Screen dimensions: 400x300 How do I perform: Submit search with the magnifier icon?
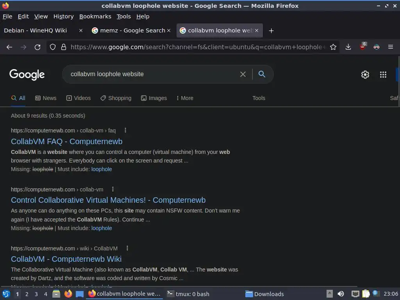coord(262,74)
